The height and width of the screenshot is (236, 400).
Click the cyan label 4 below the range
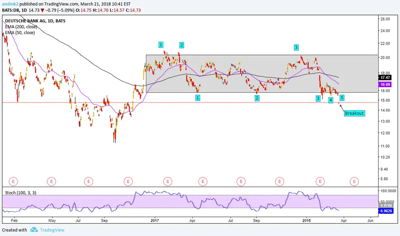pos(330,100)
